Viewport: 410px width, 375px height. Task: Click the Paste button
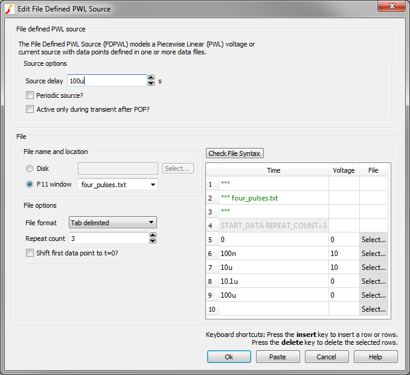(x=278, y=357)
